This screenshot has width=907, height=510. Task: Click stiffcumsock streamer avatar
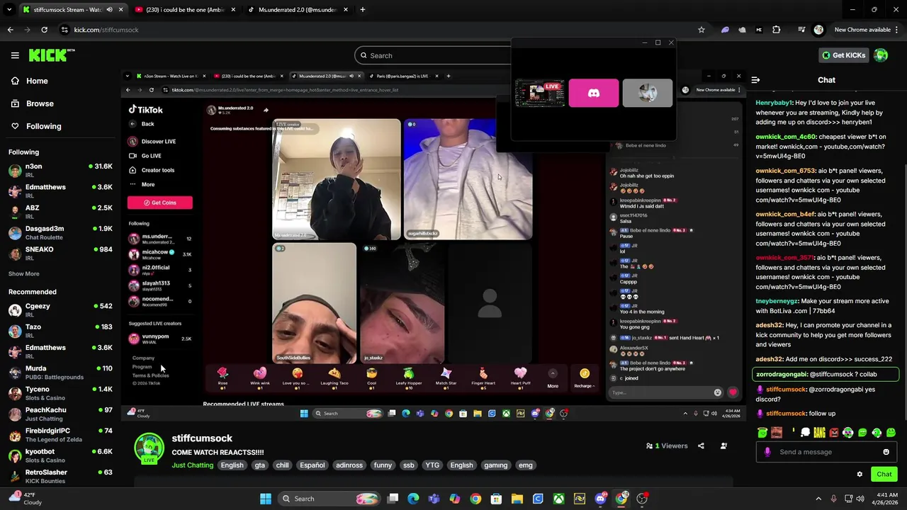pos(149,448)
